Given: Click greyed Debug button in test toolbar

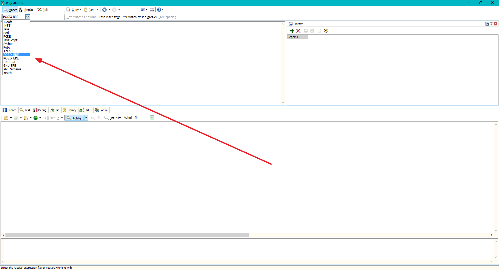Looking at the screenshot, I should [x=52, y=118].
